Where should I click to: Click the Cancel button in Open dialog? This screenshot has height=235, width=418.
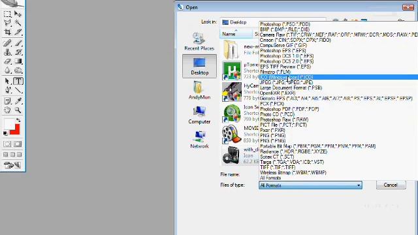click(391, 185)
